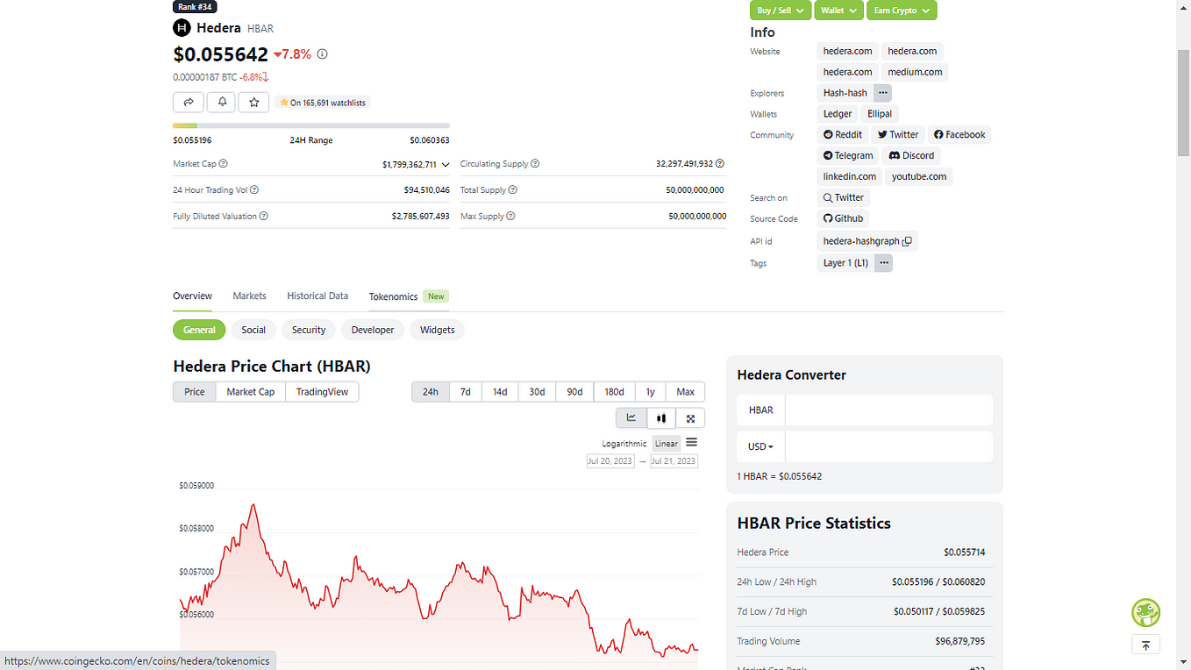This screenshot has width=1191, height=670.
Task: Switch to the Markets tab
Action: click(249, 296)
